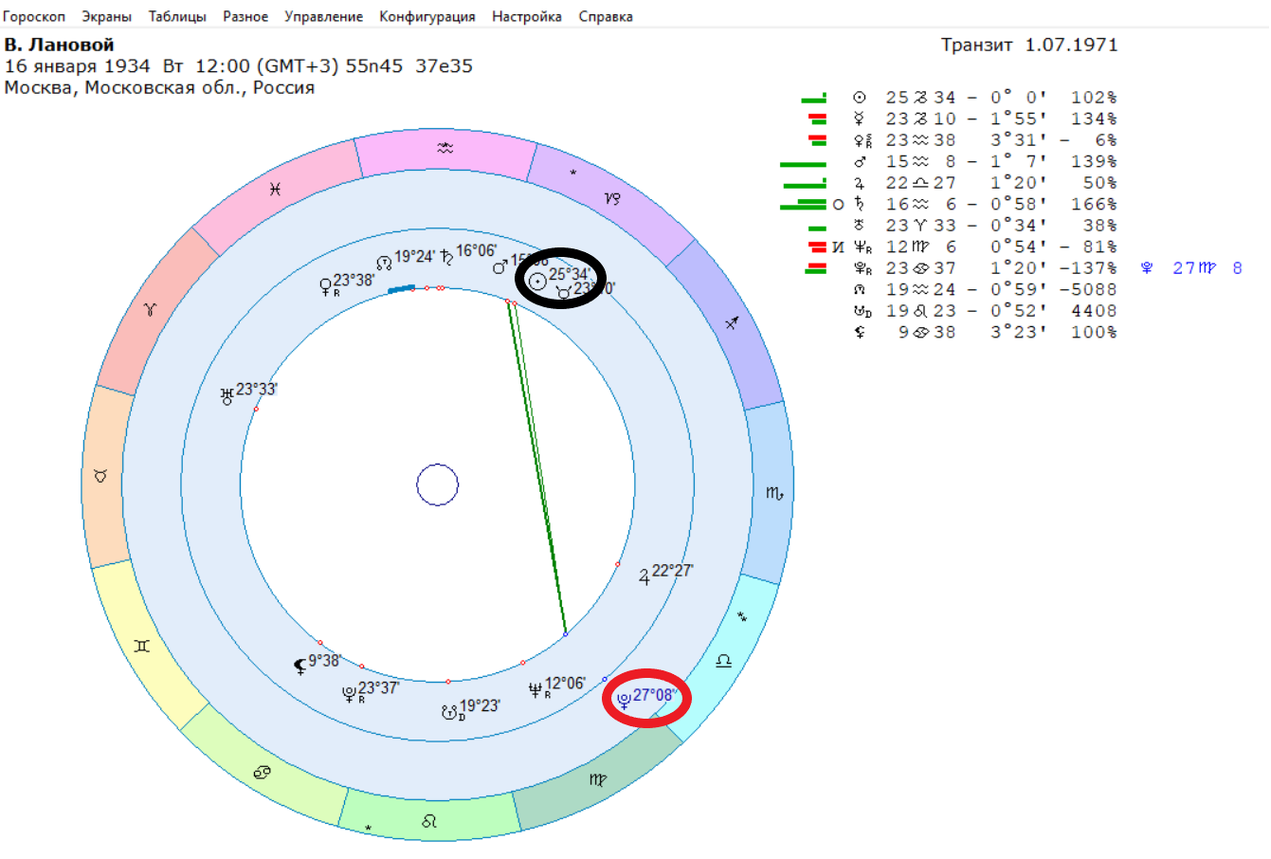The image size is (1271, 859).
Task: Open the Справка menu
Action: point(606,16)
